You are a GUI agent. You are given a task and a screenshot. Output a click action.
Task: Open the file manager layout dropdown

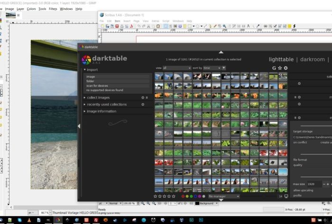[x=223, y=196]
